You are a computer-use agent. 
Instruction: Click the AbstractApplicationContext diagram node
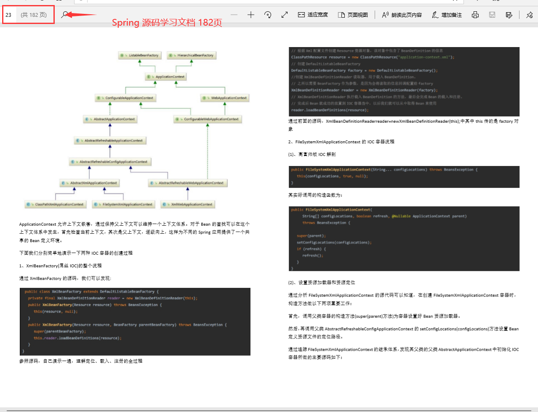coord(110,119)
